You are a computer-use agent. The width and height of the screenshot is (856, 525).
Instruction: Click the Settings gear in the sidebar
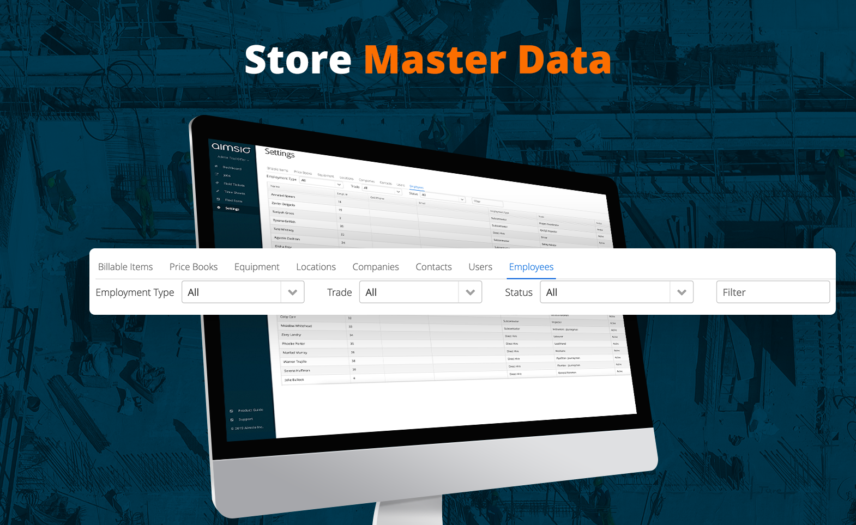(x=219, y=207)
